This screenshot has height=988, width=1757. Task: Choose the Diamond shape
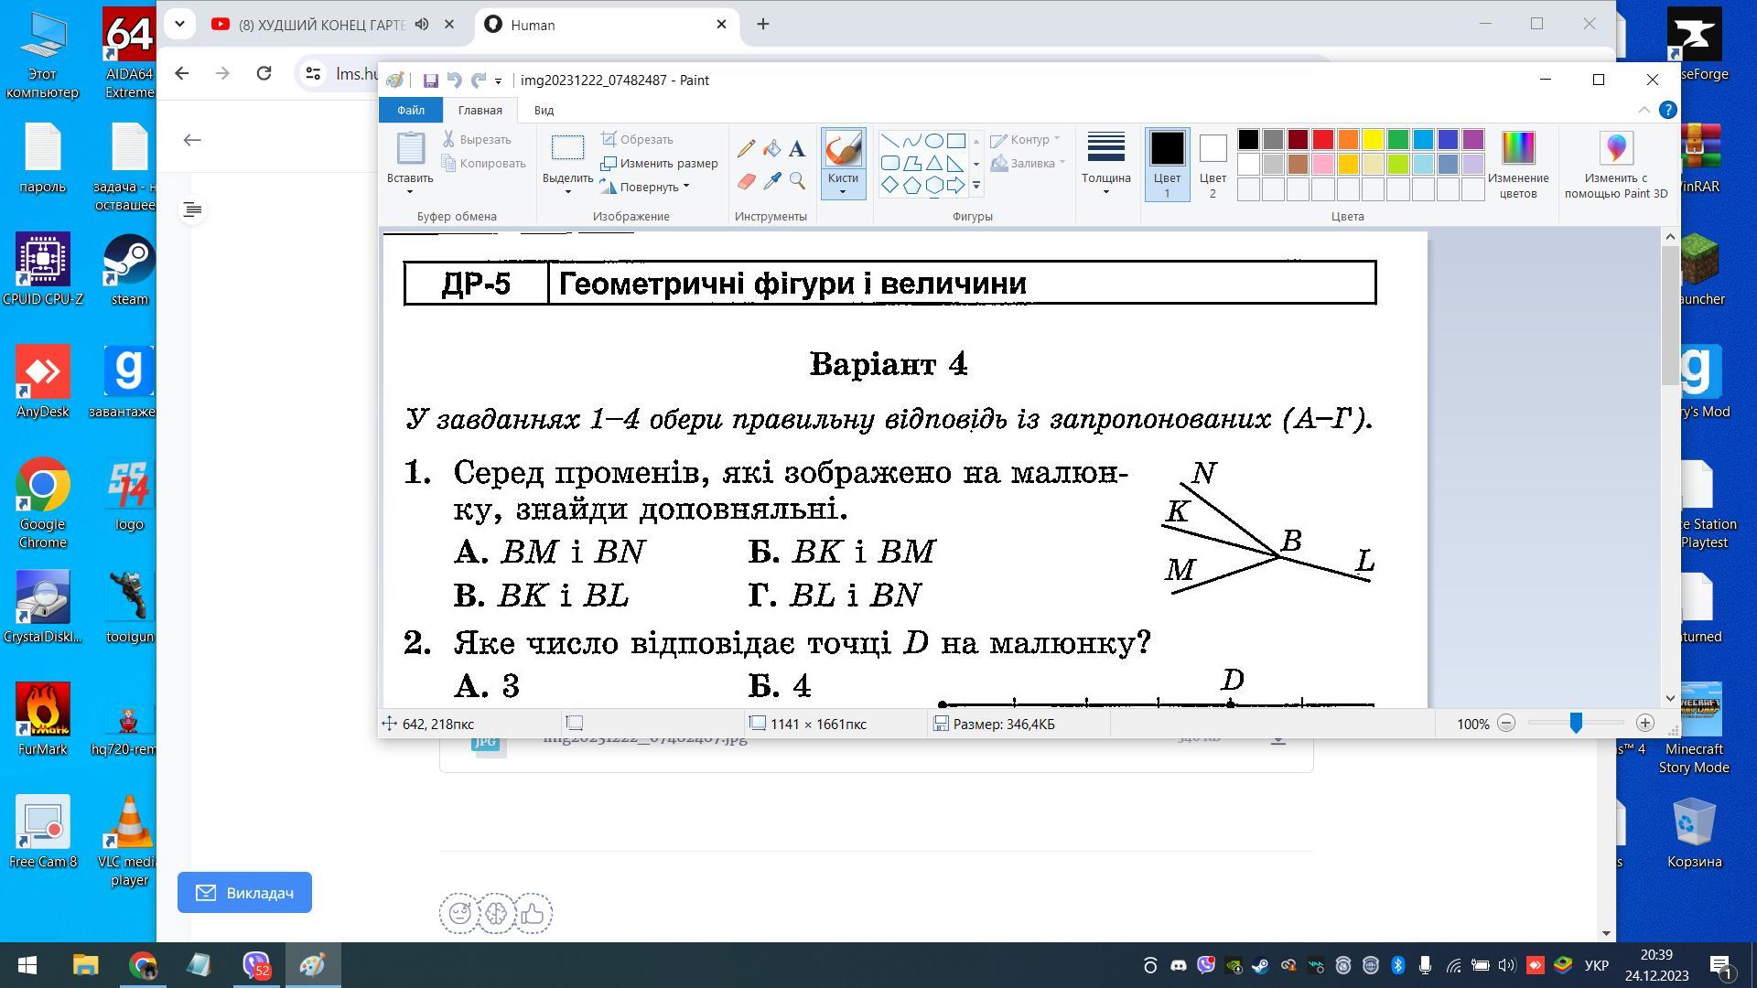pos(889,186)
